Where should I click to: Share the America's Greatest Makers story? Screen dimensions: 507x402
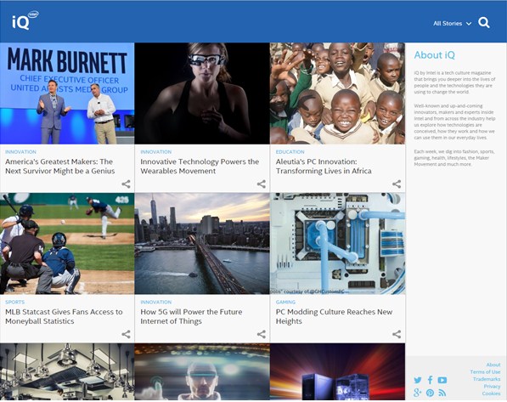(126, 184)
